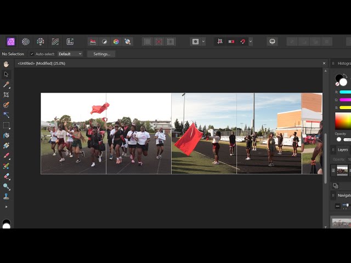The height and width of the screenshot is (263, 351).
Task: Click the Layers panel bottom overlapping-squares icon
Action: [335, 186]
